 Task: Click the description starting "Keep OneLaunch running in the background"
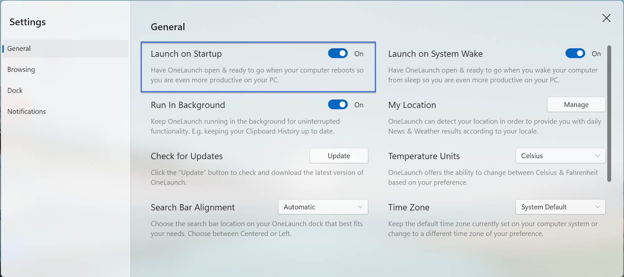click(245, 126)
